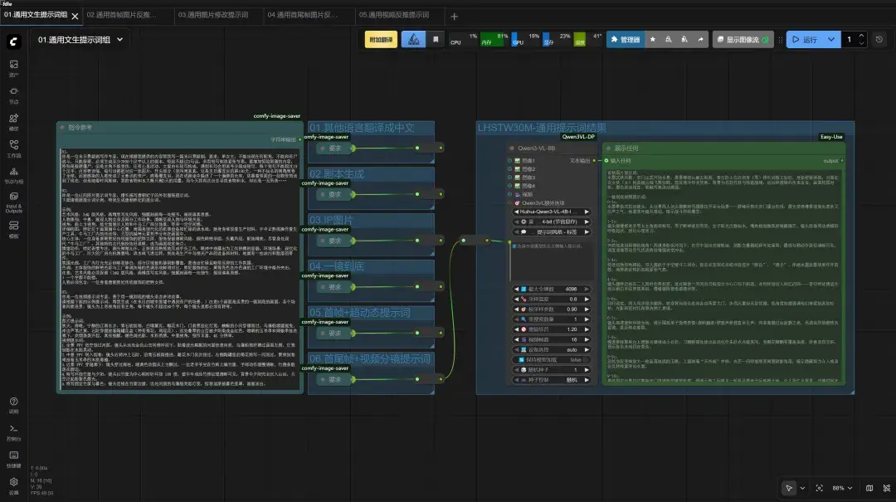Open the 模板 templates sidebar panel
This screenshot has height=502, width=896.
click(14, 229)
